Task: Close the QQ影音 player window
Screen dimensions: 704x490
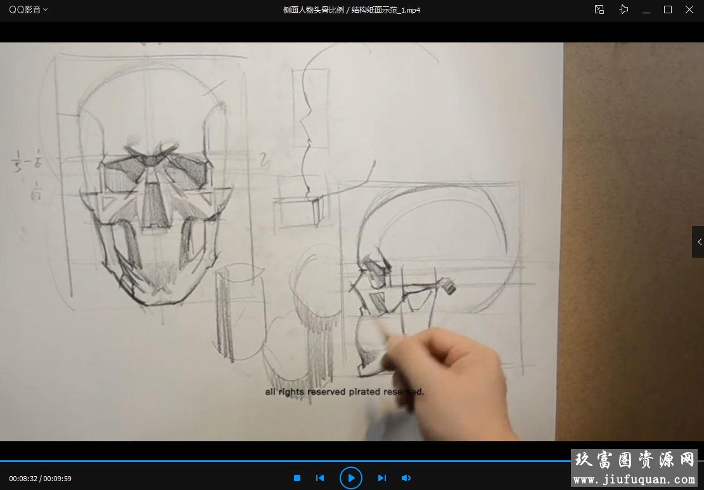Action: tap(689, 9)
